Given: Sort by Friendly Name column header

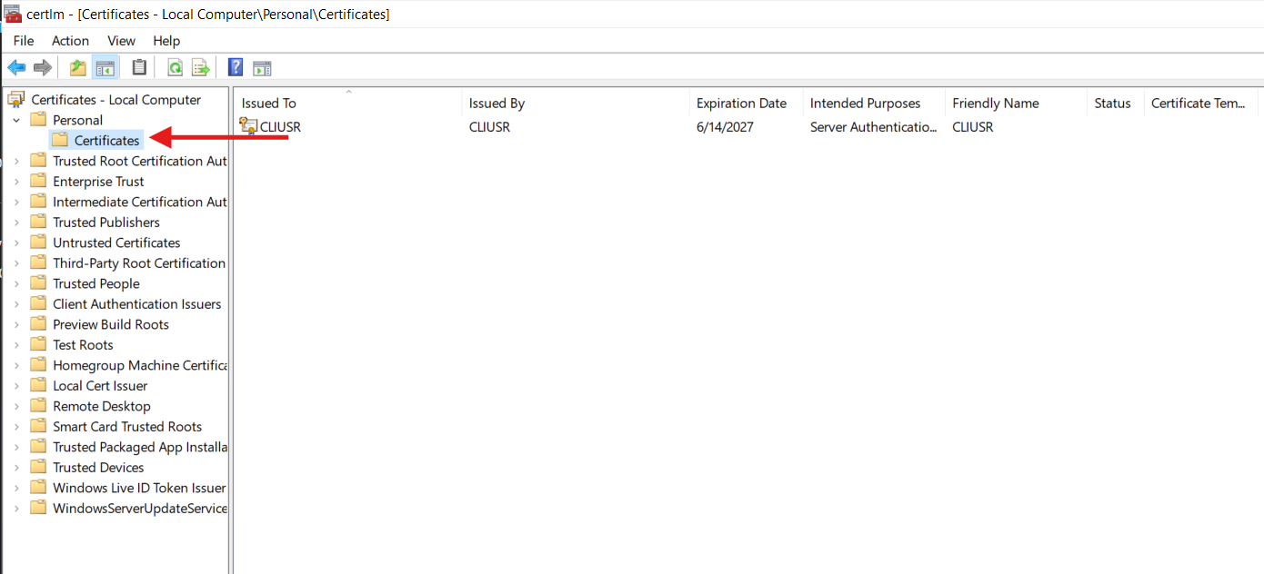Looking at the screenshot, I should 1016,103.
